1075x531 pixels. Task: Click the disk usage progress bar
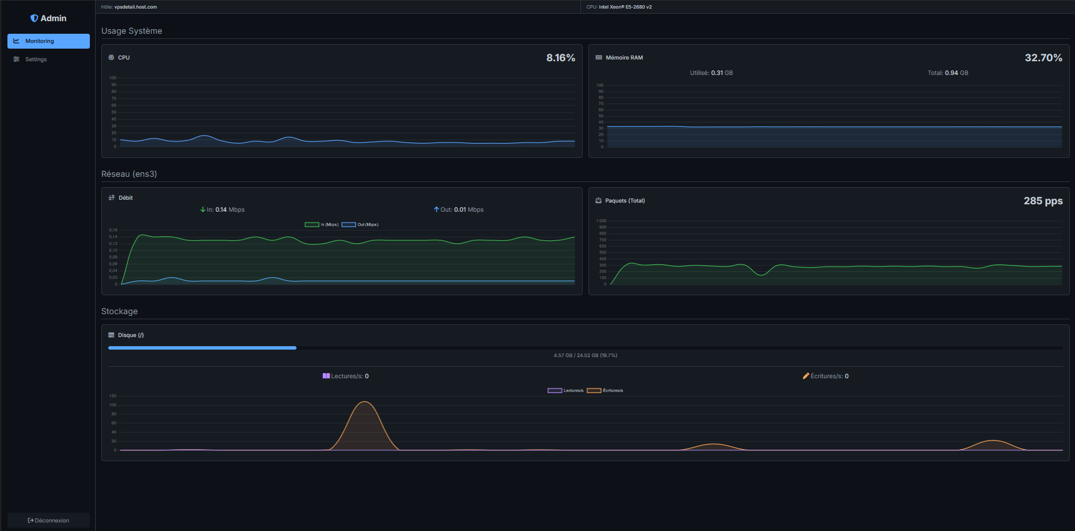click(585, 348)
